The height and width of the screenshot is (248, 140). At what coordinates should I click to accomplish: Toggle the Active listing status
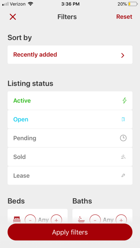[x=70, y=100]
